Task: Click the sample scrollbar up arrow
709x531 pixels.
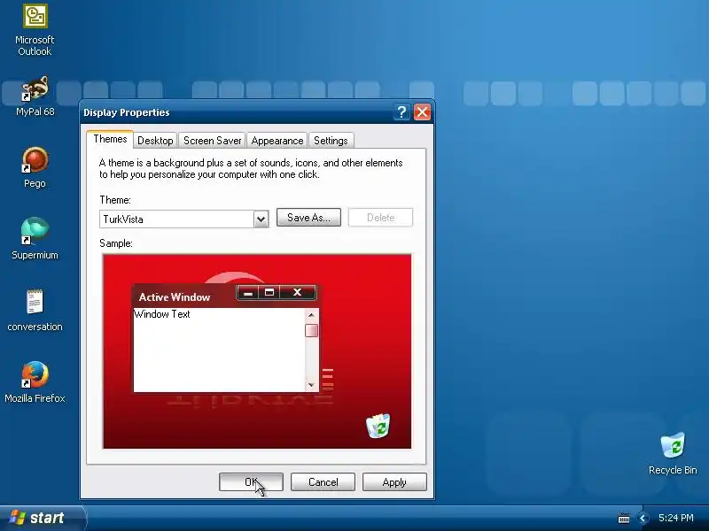Action: point(312,315)
